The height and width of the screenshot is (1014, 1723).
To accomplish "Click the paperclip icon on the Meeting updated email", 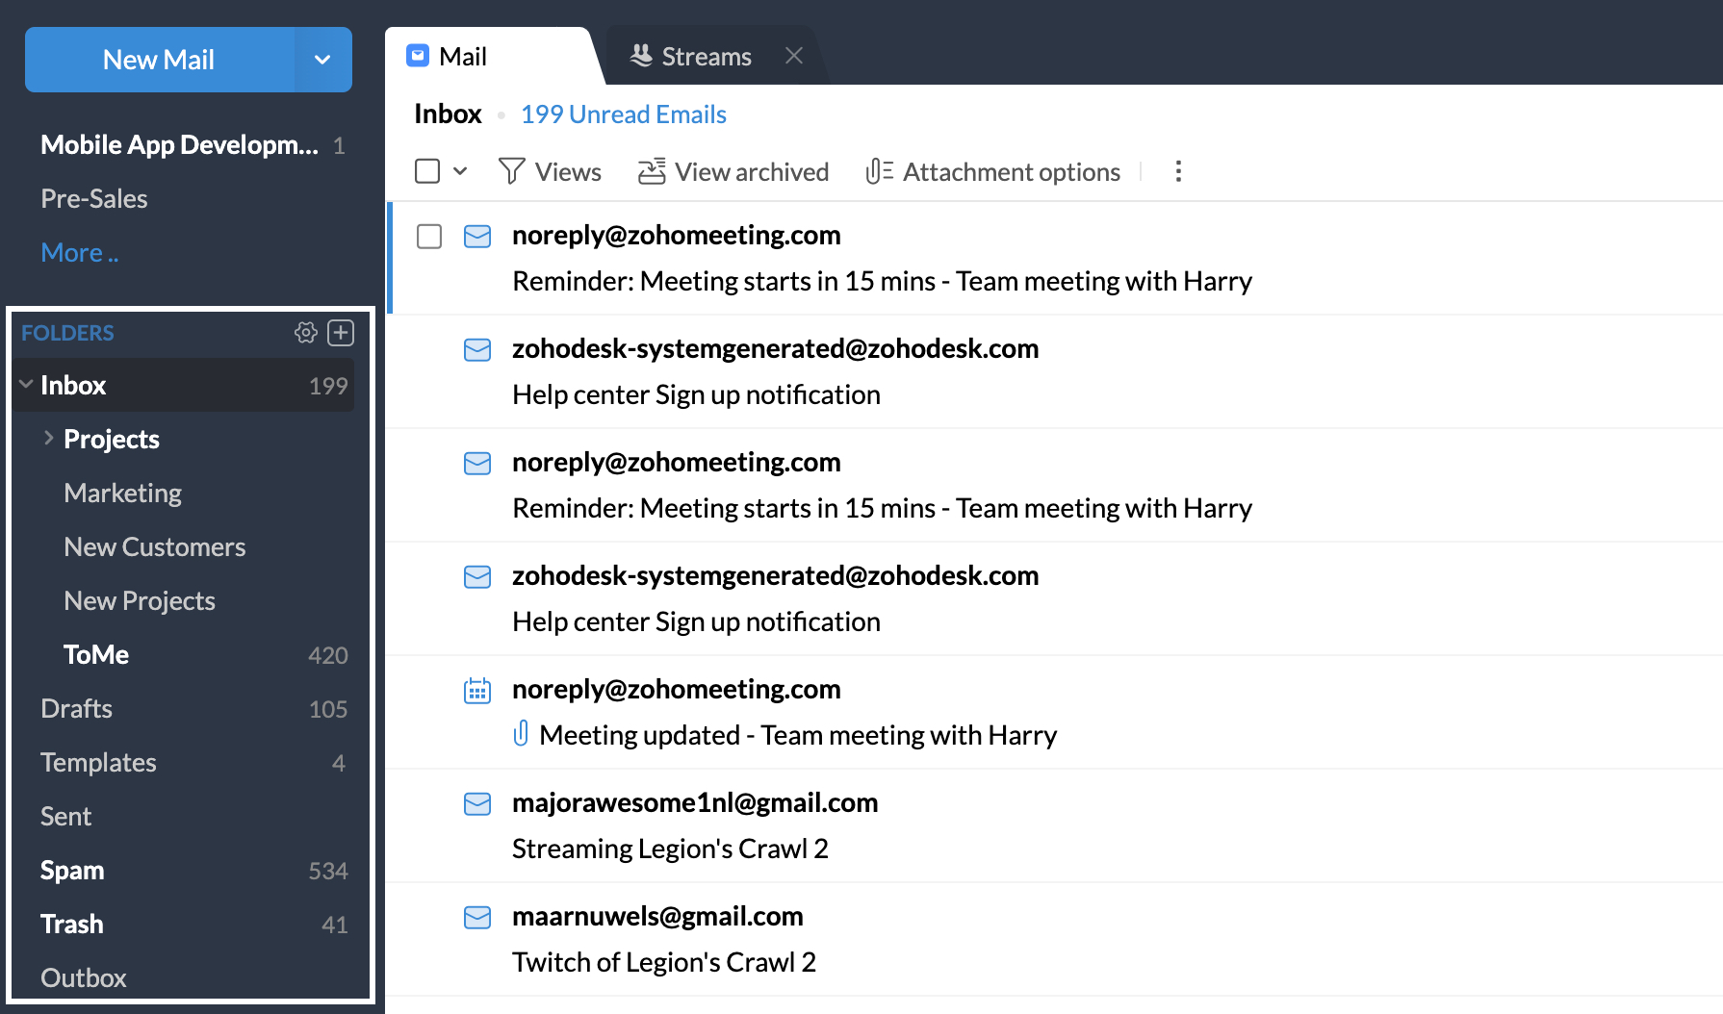I will click(523, 734).
